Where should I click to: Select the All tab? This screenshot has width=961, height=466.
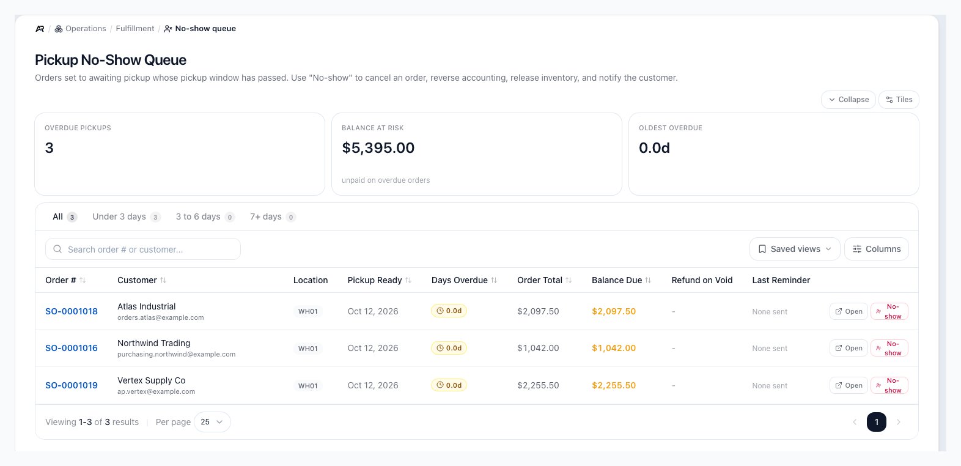tap(64, 216)
